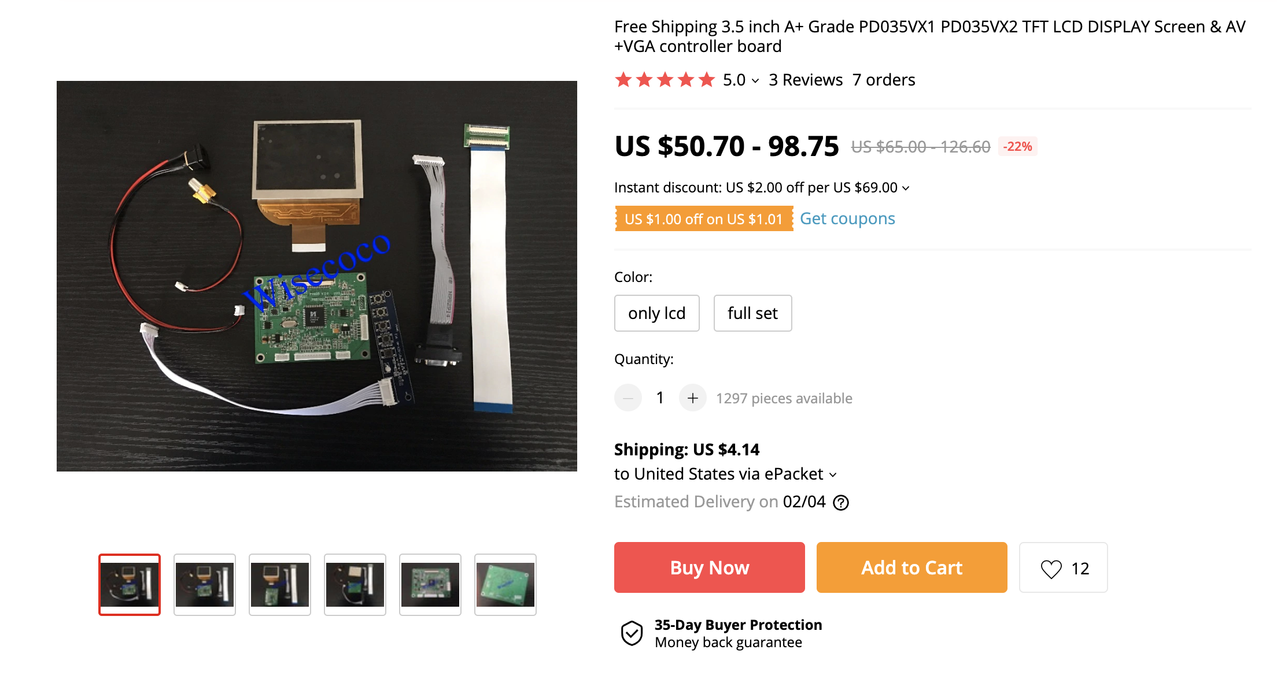
Task: Click the Add to Cart button
Action: pyautogui.click(x=912, y=567)
